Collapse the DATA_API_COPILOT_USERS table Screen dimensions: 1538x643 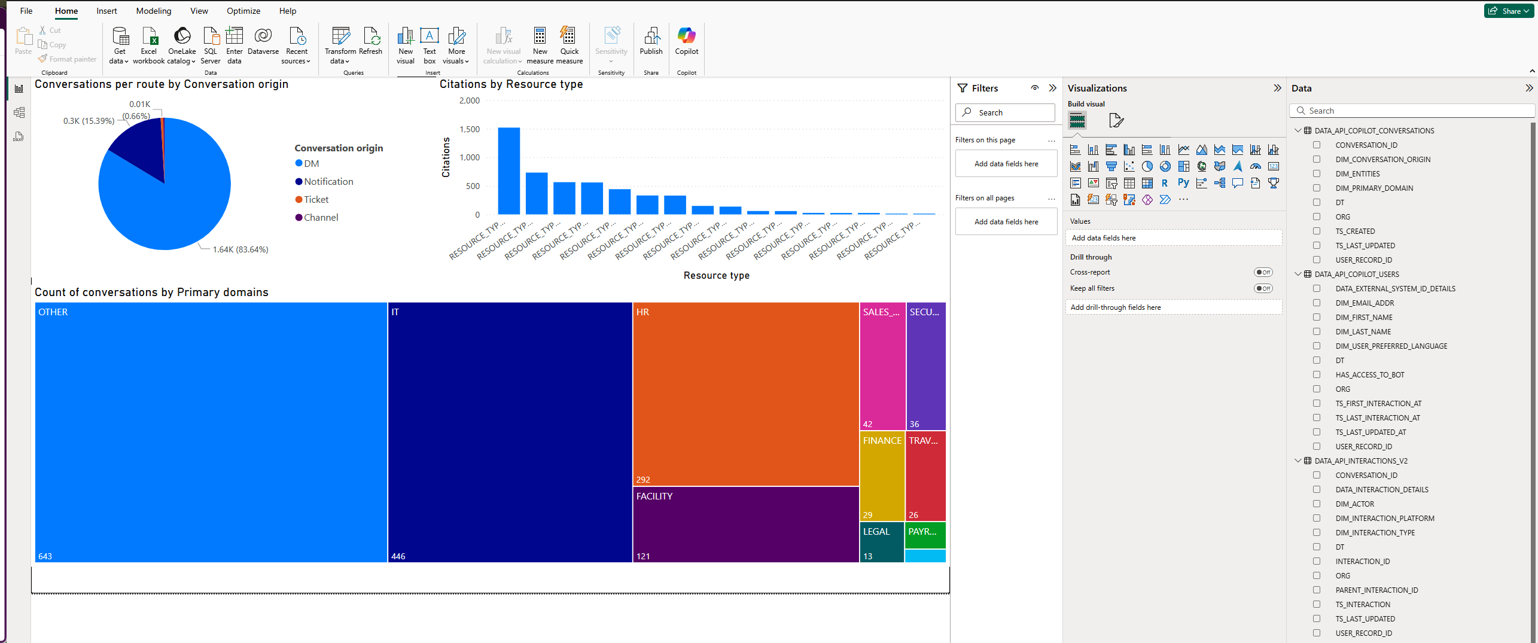tap(1298, 274)
